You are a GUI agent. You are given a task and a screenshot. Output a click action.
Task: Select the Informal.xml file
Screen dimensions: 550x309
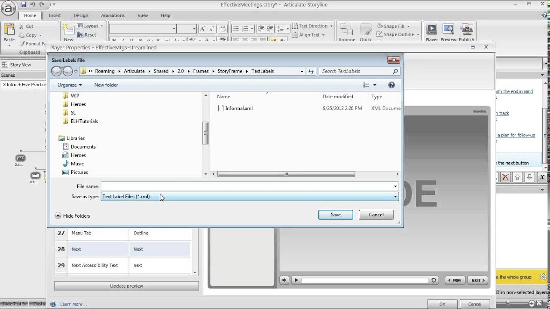235,109
